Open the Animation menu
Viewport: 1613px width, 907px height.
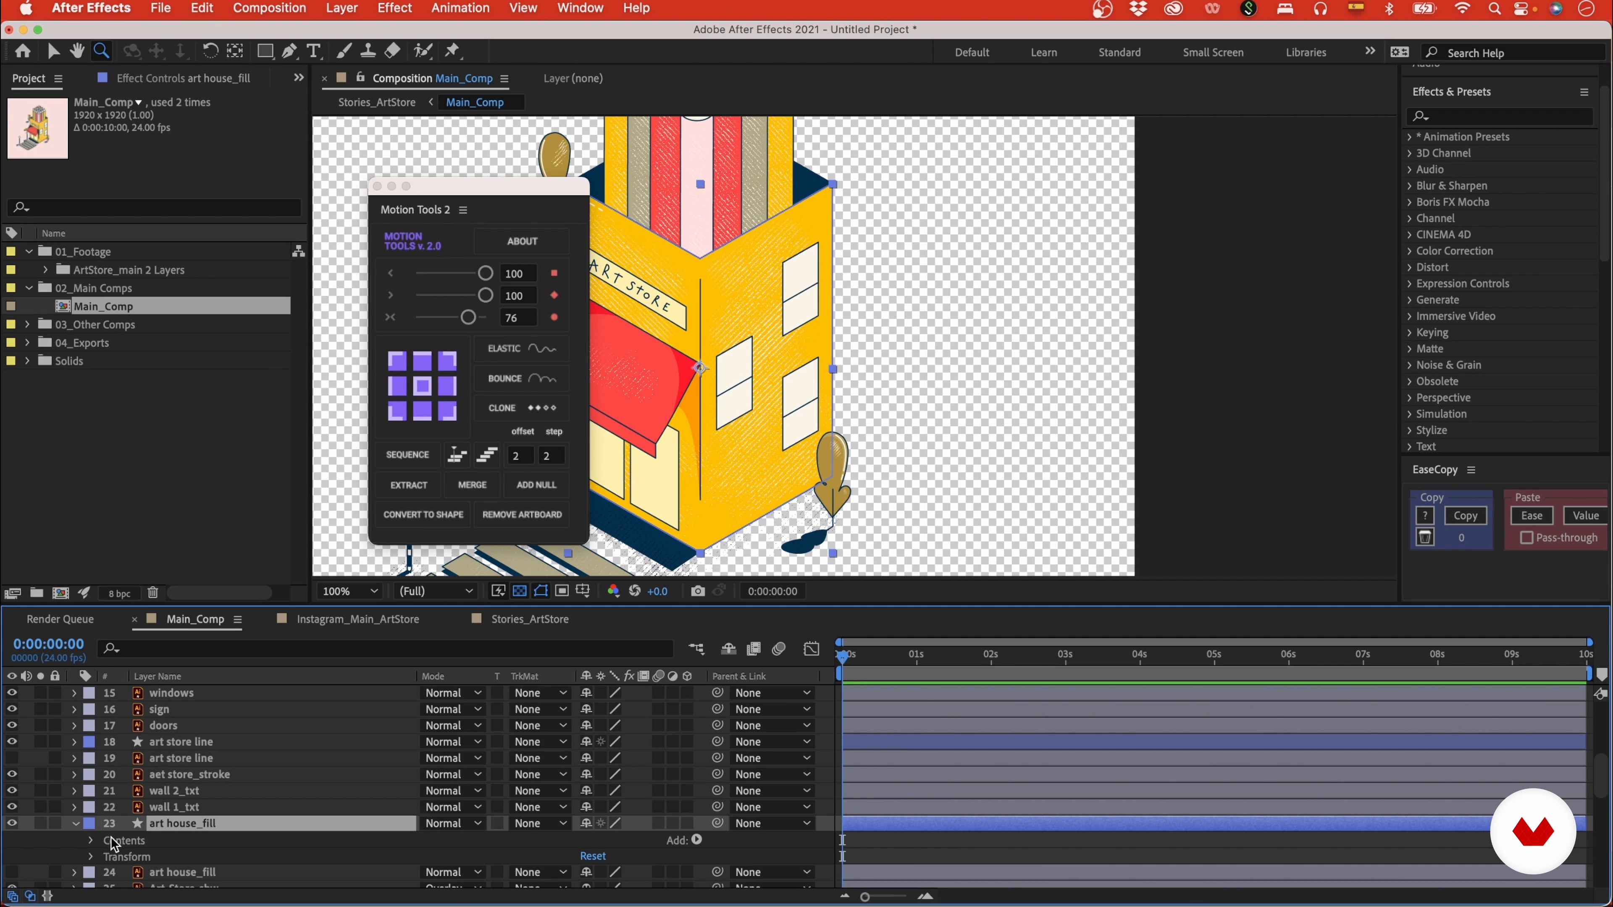click(460, 8)
